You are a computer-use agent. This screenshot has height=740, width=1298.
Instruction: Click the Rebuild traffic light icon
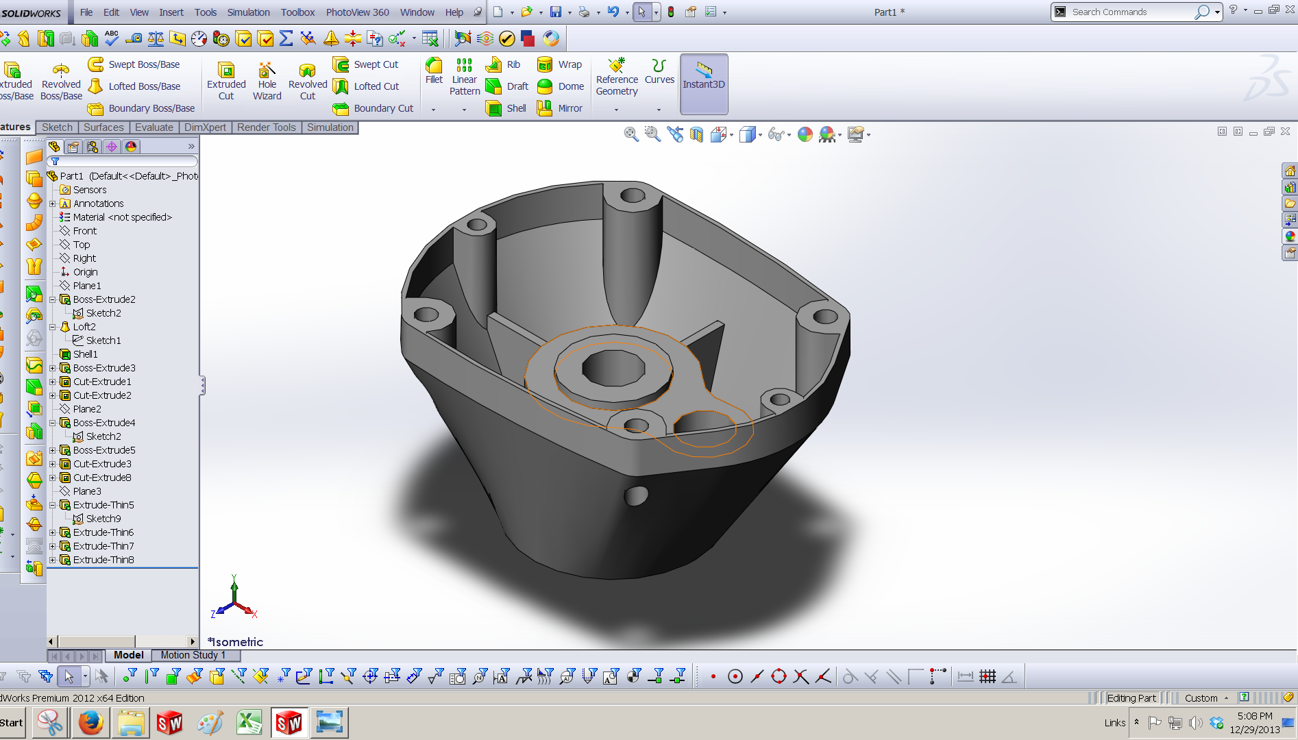click(x=671, y=12)
